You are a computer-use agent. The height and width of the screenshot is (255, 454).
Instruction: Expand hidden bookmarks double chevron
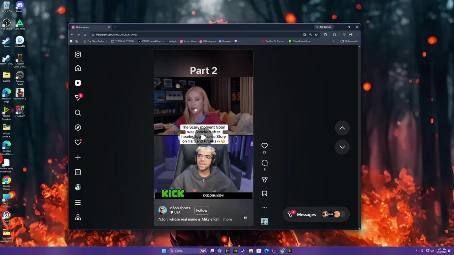coord(333,41)
